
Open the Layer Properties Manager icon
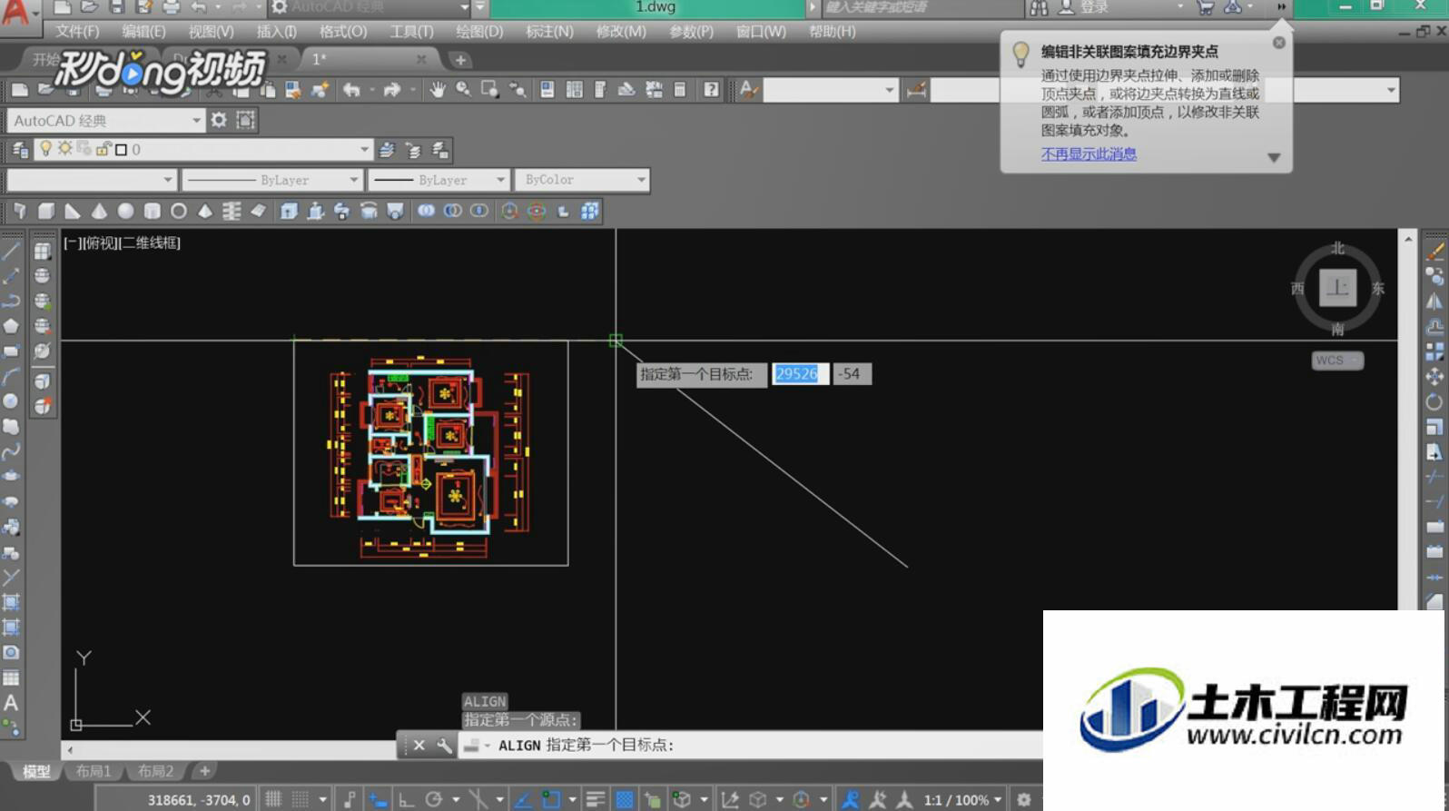coord(20,150)
